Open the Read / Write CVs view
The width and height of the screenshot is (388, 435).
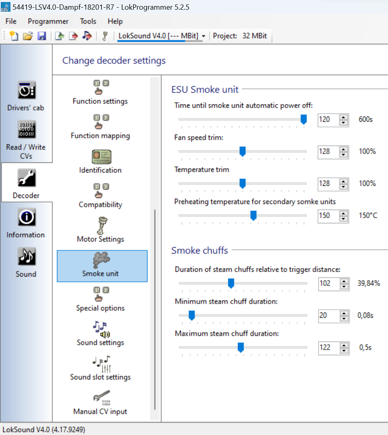pos(26,140)
